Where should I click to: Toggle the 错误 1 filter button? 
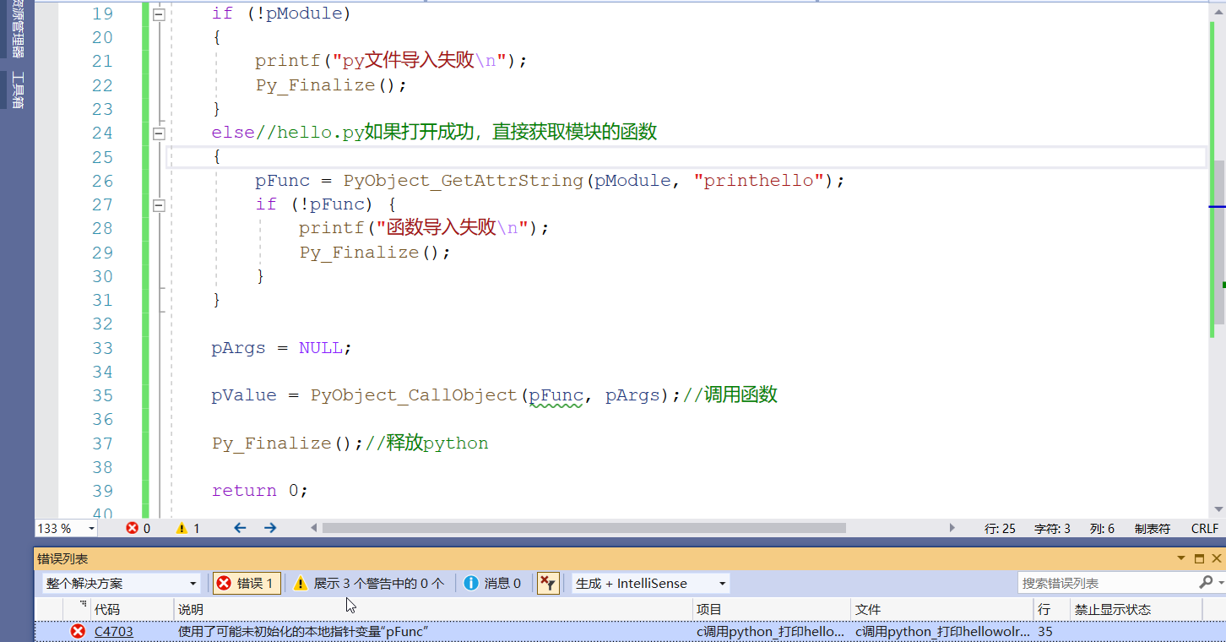(246, 583)
